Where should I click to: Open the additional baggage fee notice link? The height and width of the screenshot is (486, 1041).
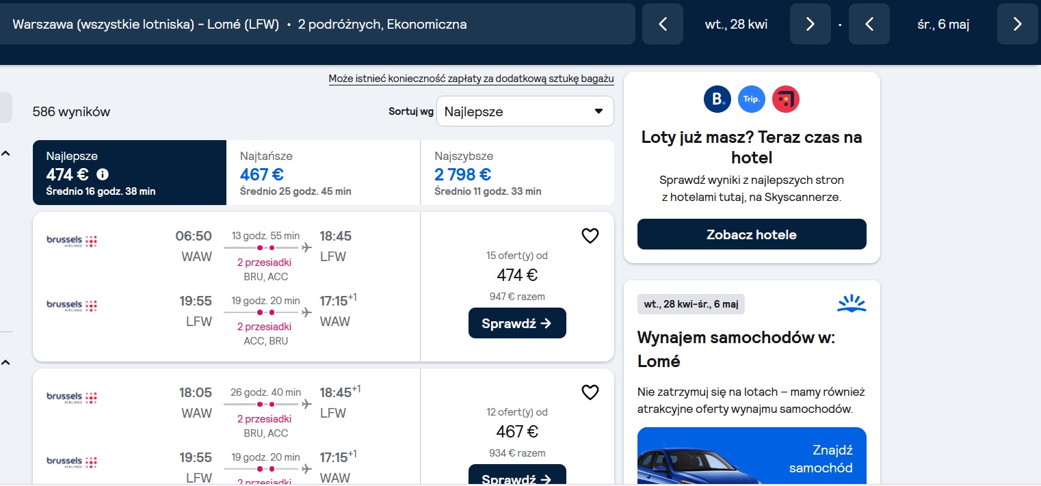[471, 79]
